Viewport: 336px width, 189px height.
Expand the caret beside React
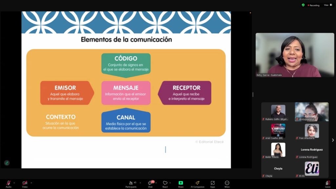(170, 183)
